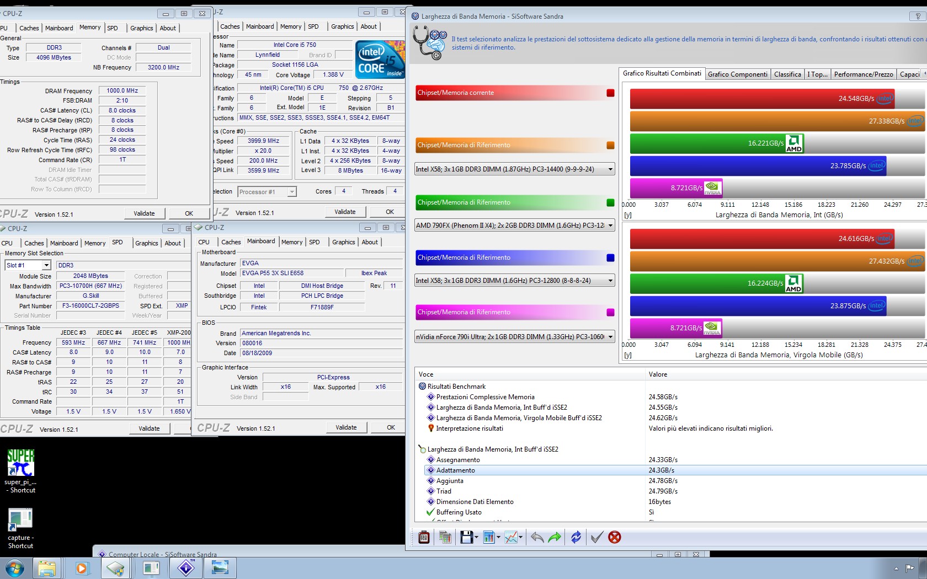The width and height of the screenshot is (927, 579).
Task: Click the Interpretazione risultati pin icon
Action: coord(431,428)
